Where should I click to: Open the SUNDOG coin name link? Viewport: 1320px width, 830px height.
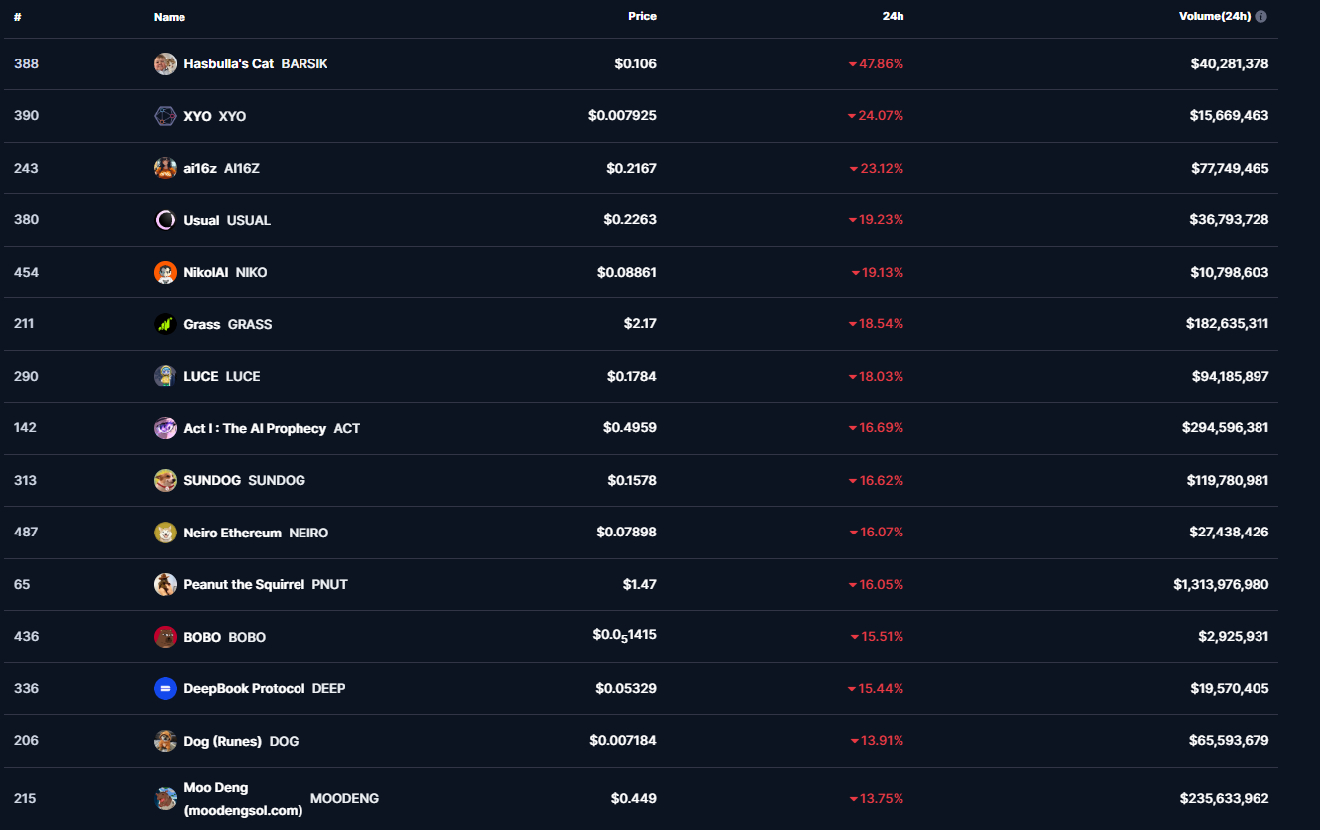(x=212, y=480)
